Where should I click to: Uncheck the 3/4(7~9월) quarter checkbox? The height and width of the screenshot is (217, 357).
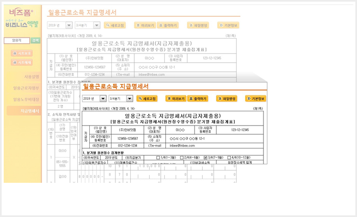(206, 158)
